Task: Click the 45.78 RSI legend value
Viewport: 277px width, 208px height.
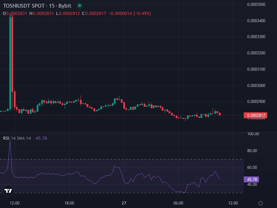Action: 41,138
